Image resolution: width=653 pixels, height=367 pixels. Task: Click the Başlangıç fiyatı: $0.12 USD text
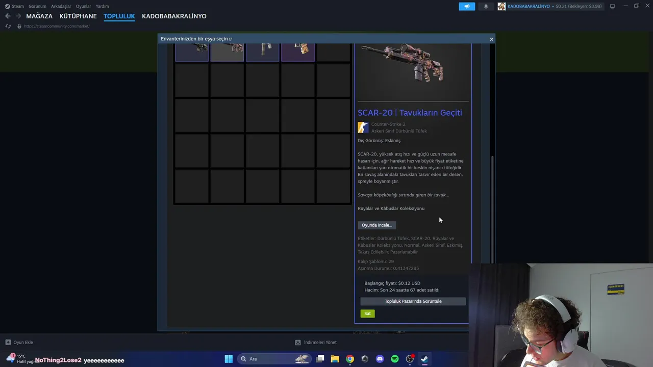tap(392, 283)
